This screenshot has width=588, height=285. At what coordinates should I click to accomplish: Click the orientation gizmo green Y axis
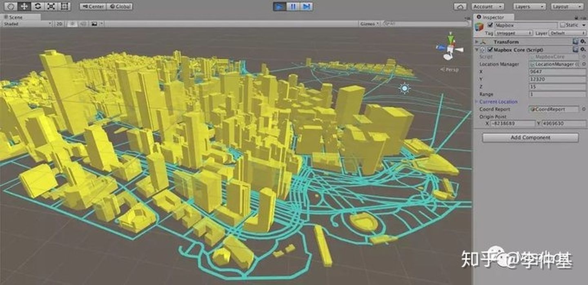point(450,40)
